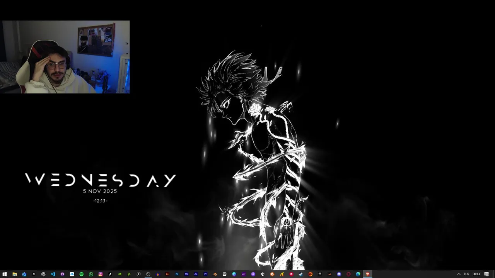The image size is (495, 278).
Task: Launch Adobe After Effects
Action: pyautogui.click(x=196, y=274)
